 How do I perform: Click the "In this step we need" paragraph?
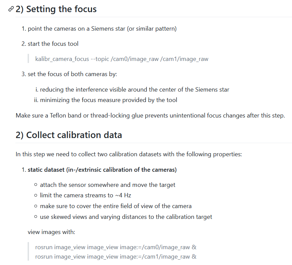129,154
